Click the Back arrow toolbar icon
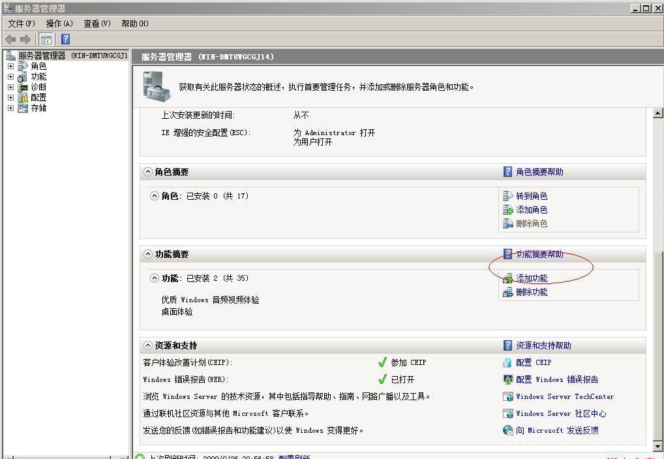The width and height of the screenshot is (664, 459). point(10,39)
